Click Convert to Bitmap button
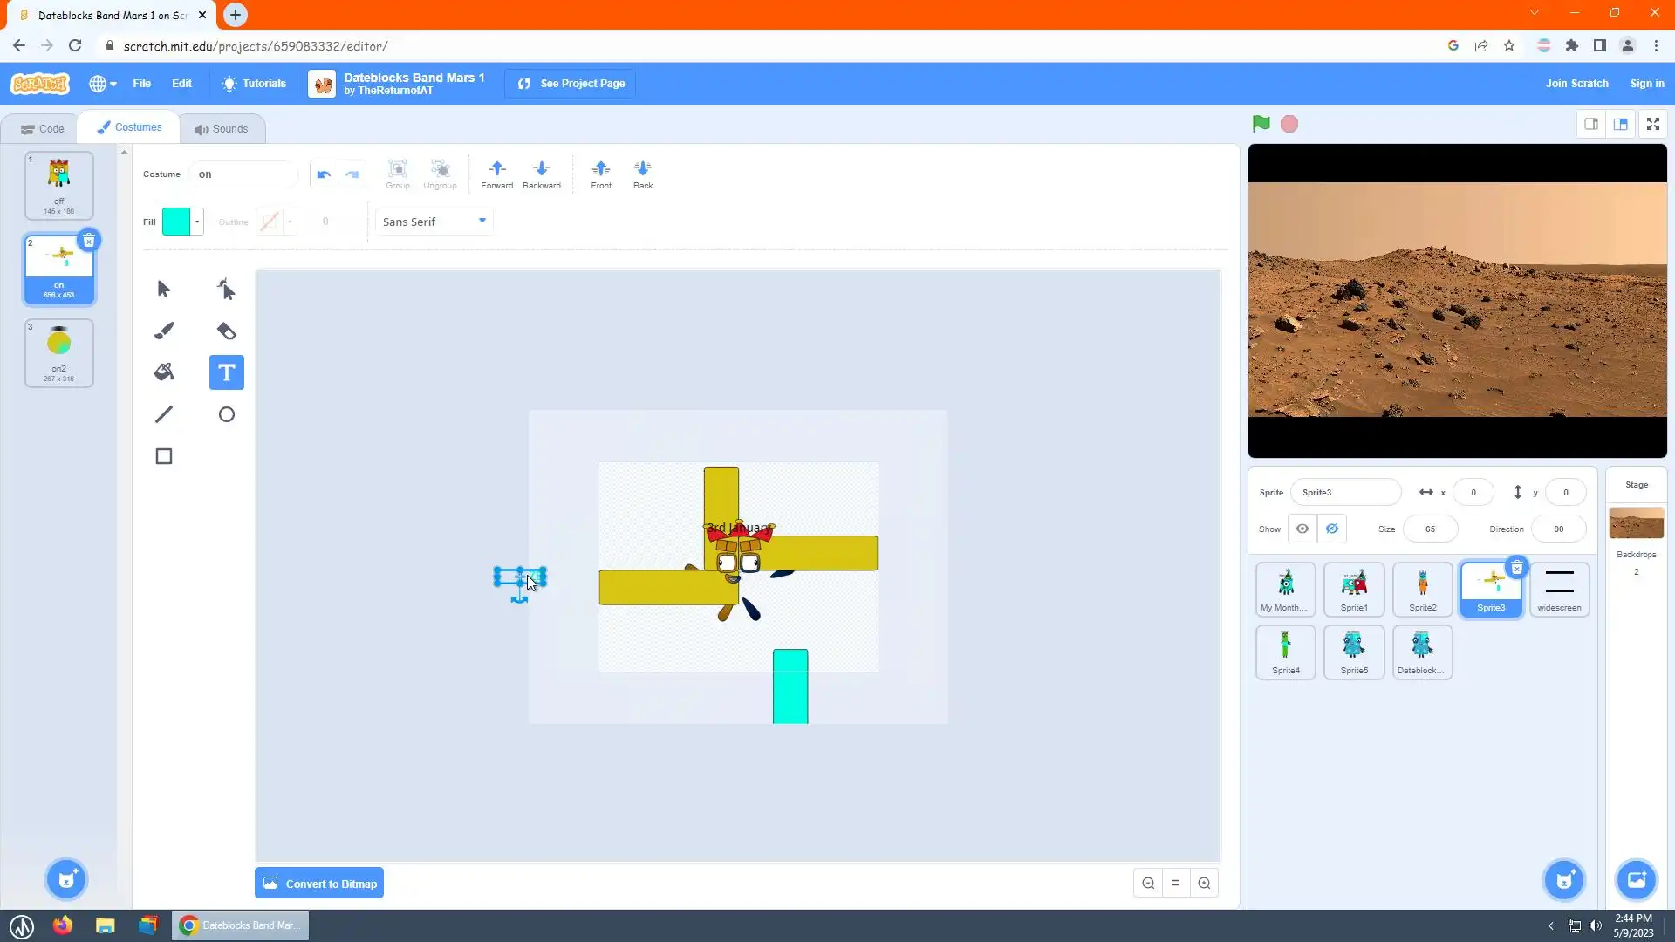 coord(319,884)
